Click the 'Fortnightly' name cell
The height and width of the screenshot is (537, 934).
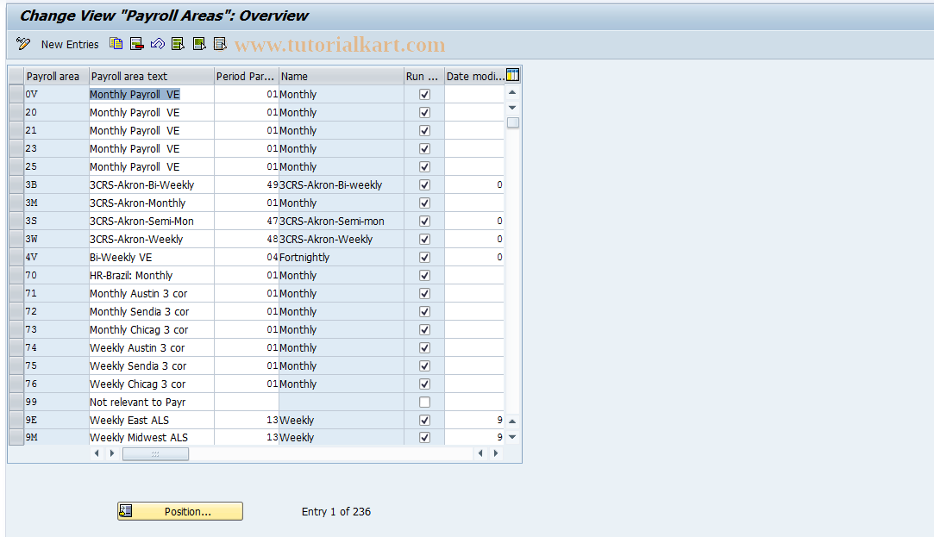pos(342,257)
